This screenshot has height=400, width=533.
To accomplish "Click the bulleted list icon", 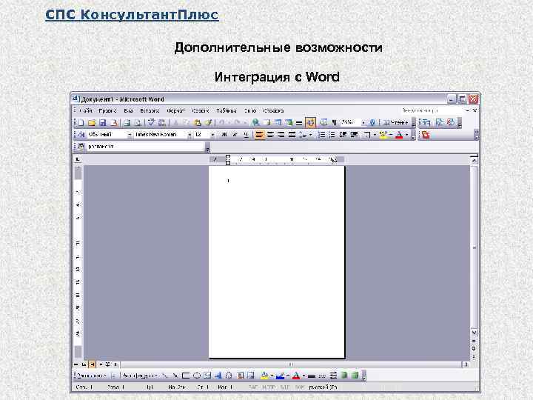I will click(332, 135).
